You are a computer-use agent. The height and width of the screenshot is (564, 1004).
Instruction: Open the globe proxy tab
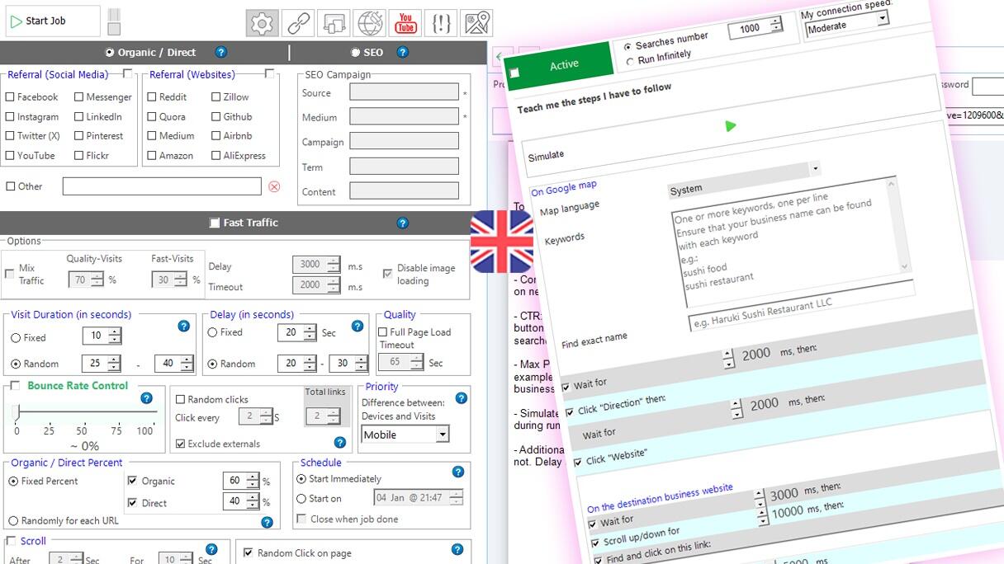[x=369, y=23]
